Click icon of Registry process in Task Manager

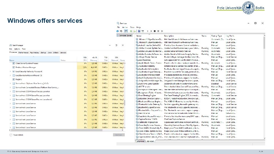14,80
